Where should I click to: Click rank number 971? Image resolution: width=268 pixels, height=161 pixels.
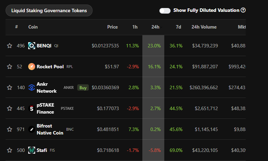click(x=21, y=129)
